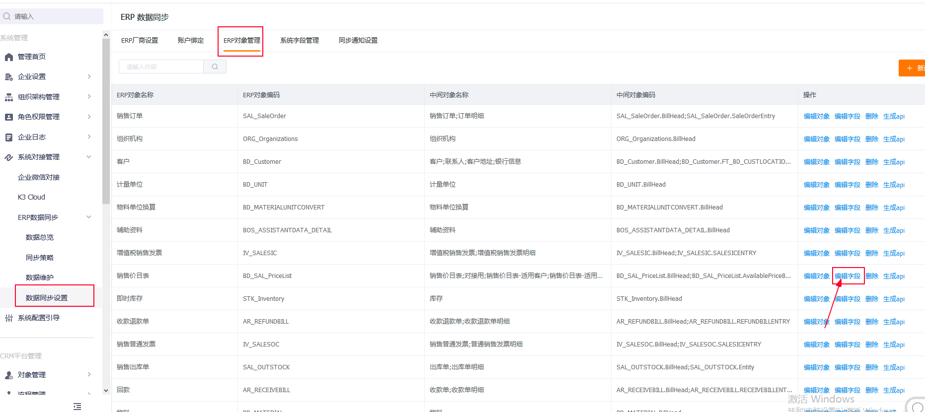The height and width of the screenshot is (412, 925).
Task: Click the 系统配置引导 sliders icon
Action: point(8,318)
